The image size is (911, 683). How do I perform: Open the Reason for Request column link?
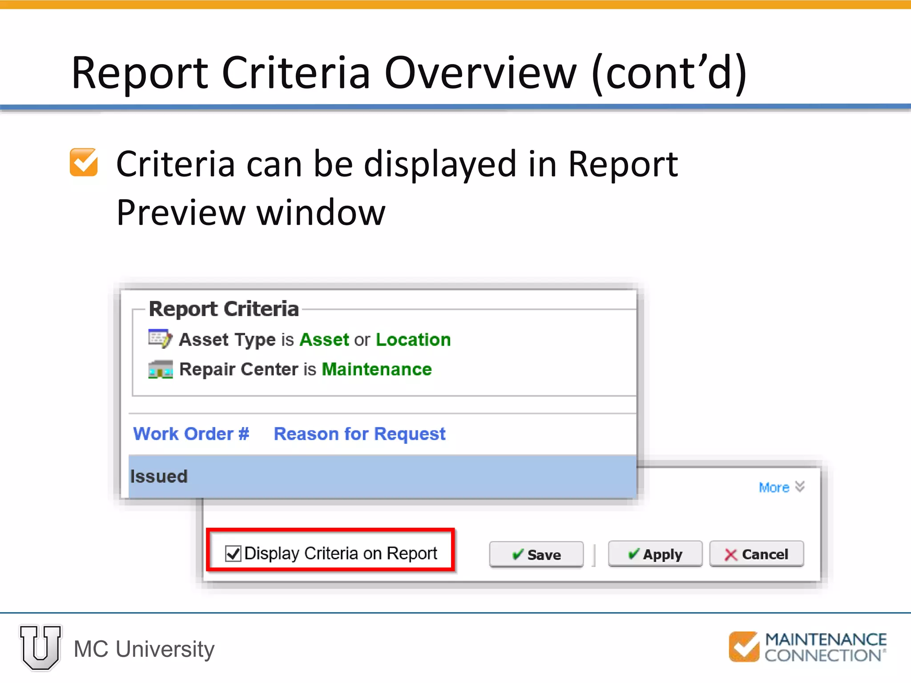[x=359, y=434]
